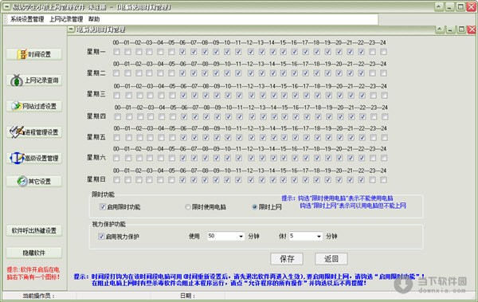Toggle the 启用限时功能 checkbox

point(103,207)
